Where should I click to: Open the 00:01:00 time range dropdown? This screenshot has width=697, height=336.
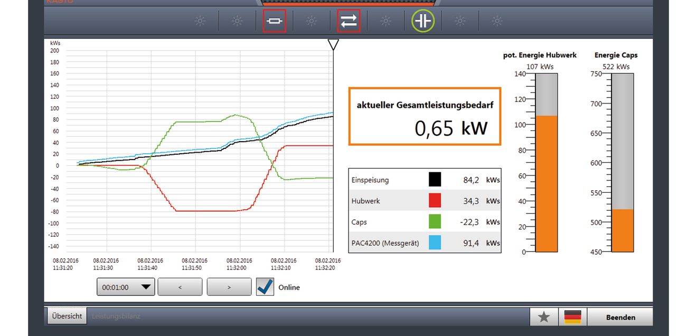(x=126, y=287)
